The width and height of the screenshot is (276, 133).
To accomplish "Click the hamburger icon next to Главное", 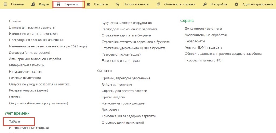I will pyautogui.click(x=5, y=4).
